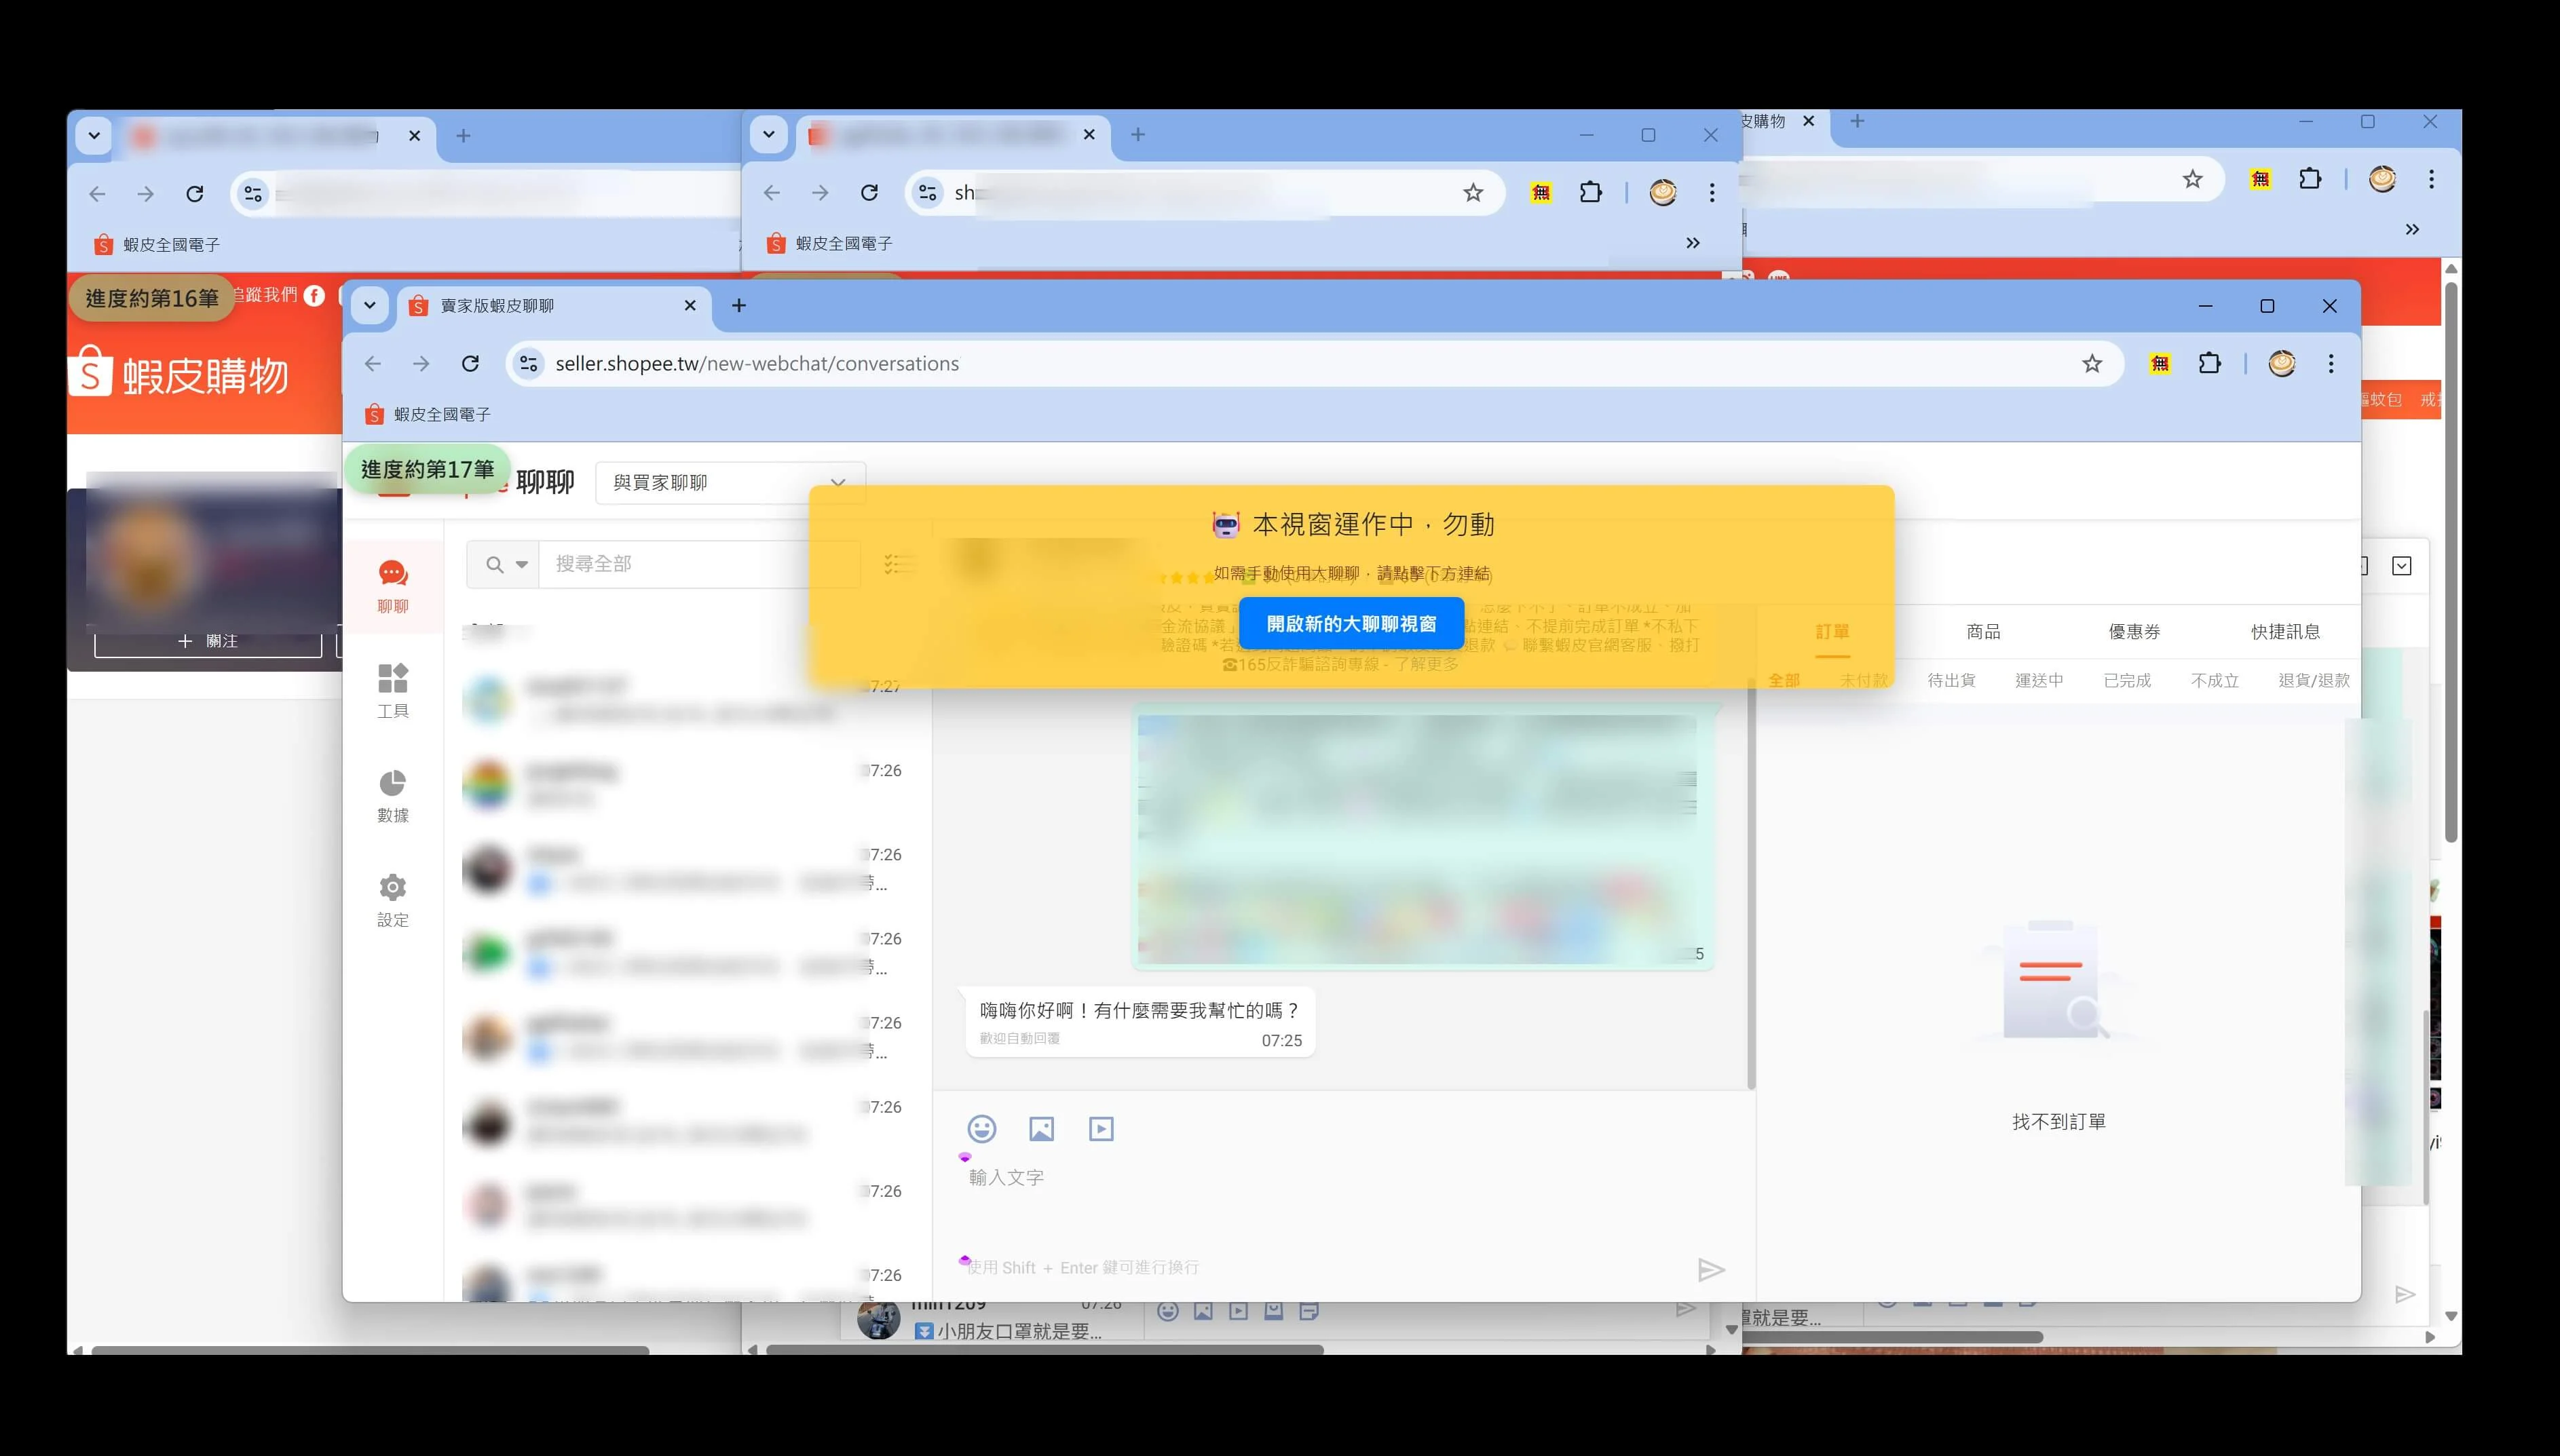Collapse side panel with chevron box icon
This screenshot has height=1456, width=2560.
2402,566
